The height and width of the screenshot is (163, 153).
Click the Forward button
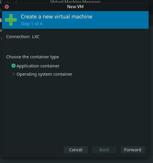pyautogui.click(x=133, y=150)
